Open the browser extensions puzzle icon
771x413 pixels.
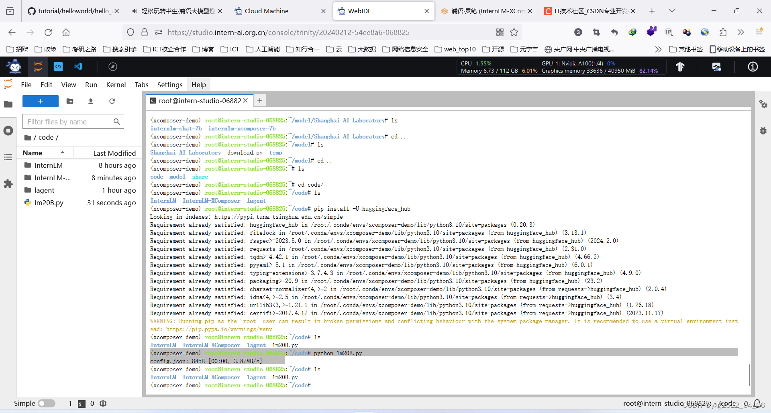tap(723, 32)
